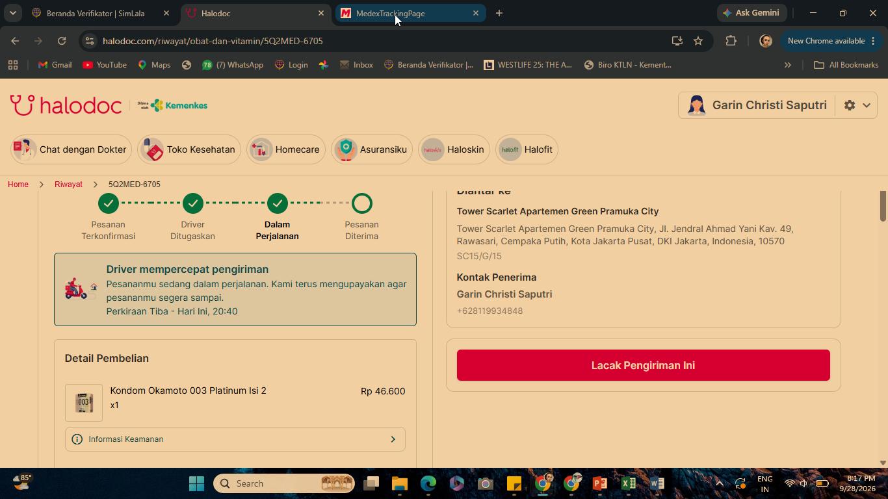The width and height of the screenshot is (888, 499).
Task: Go to Riwayat breadcrumb link
Action: tap(68, 185)
